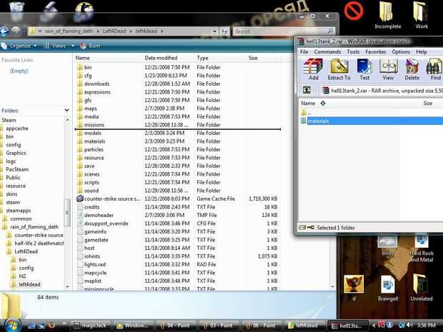Switch to 04 - Paint taskbar button

click(175, 326)
